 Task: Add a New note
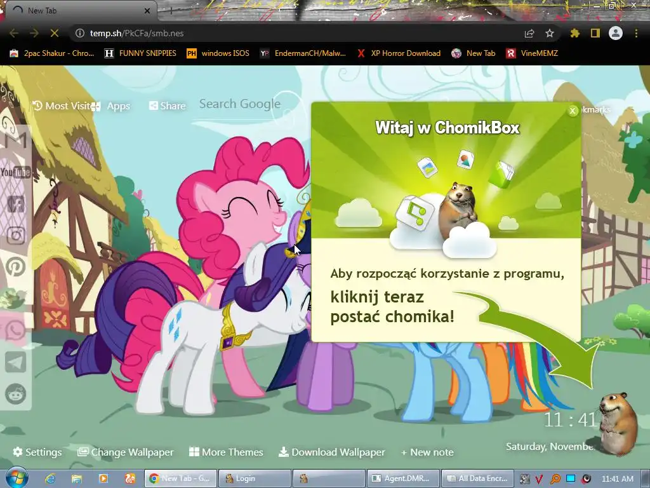pos(427,452)
